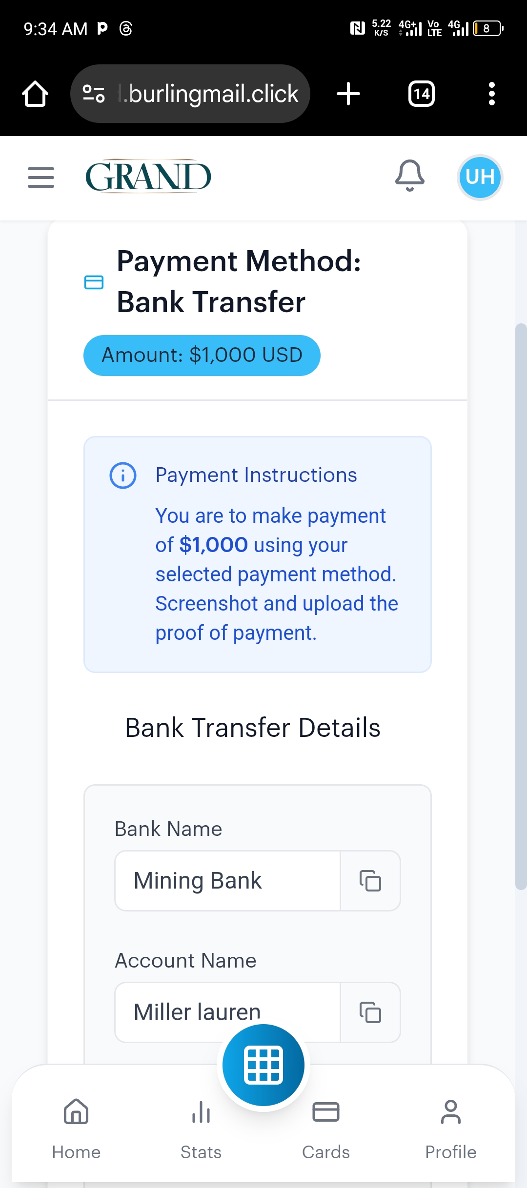
Task: Show the 14 open tabs
Action: click(422, 94)
